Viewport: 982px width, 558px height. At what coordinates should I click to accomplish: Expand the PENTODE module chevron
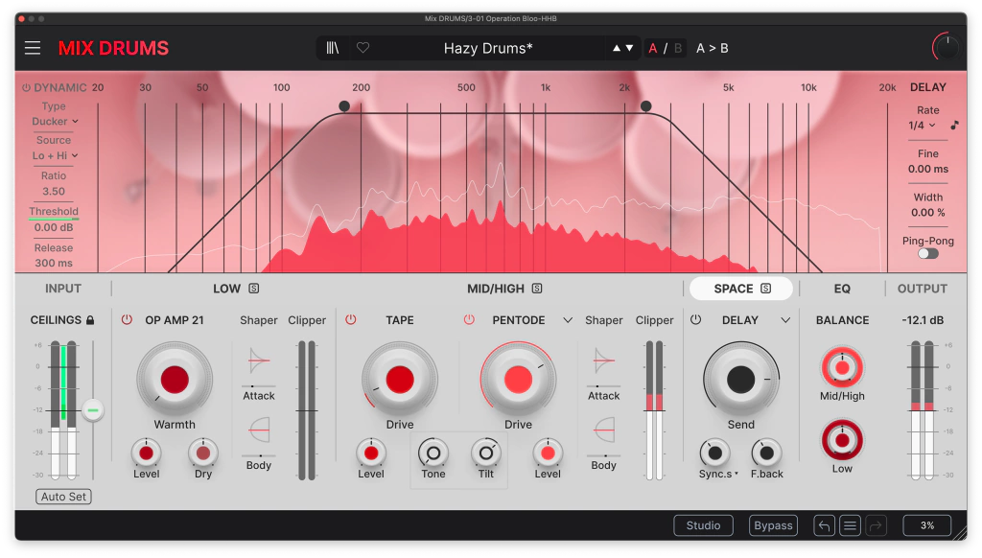tap(568, 320)
